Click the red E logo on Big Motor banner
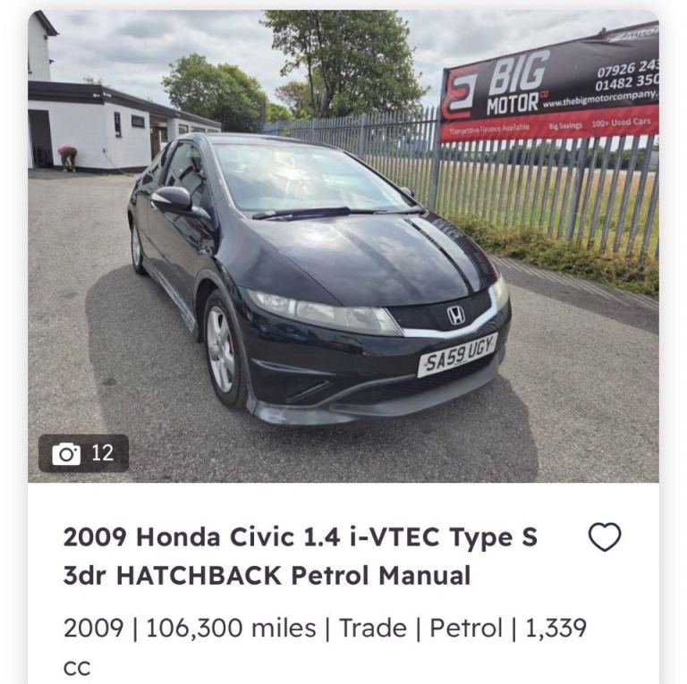687x684 pixels. (459, 92)
